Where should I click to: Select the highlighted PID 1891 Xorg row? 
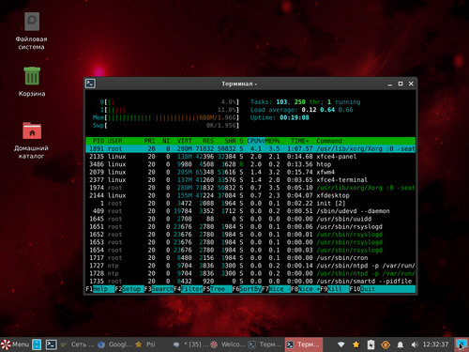[250, 148]
